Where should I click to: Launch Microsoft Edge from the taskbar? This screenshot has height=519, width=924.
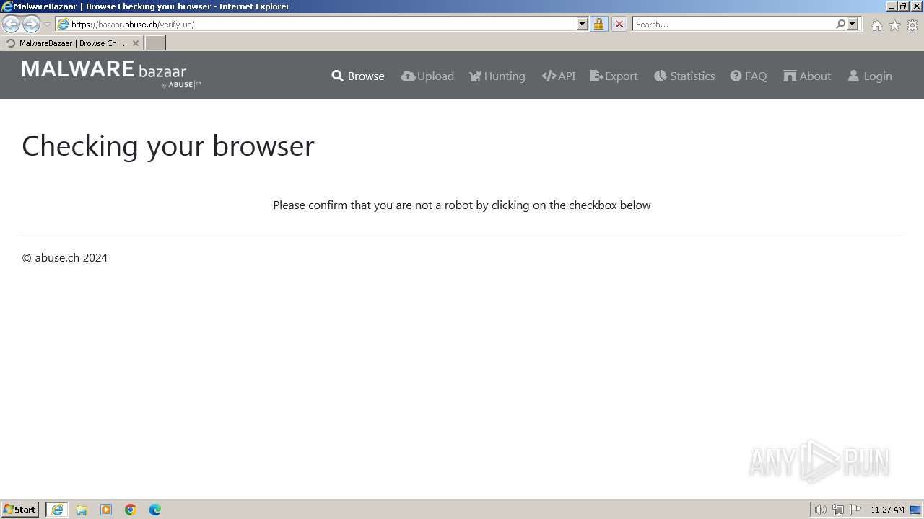click(x=155, y=510)
